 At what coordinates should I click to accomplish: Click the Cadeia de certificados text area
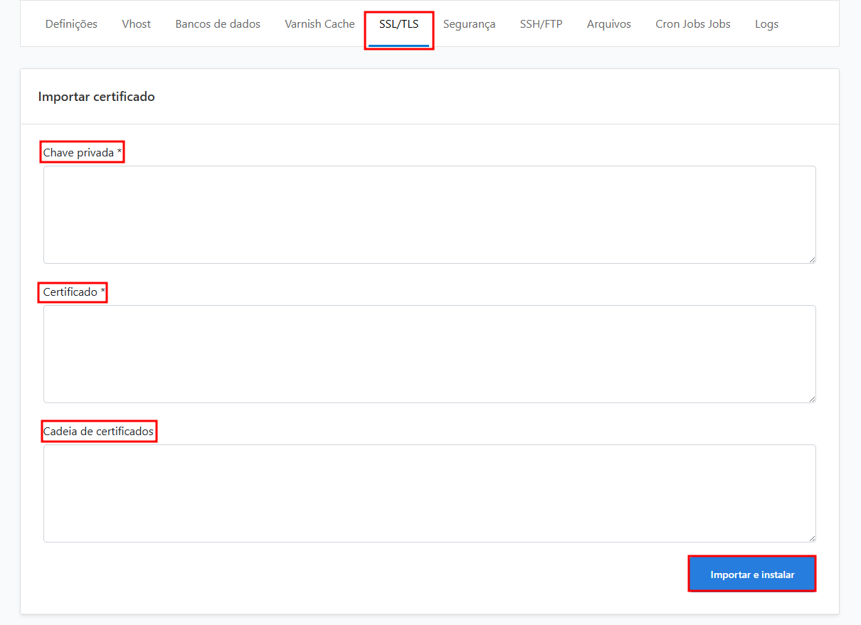pos(429,493)
